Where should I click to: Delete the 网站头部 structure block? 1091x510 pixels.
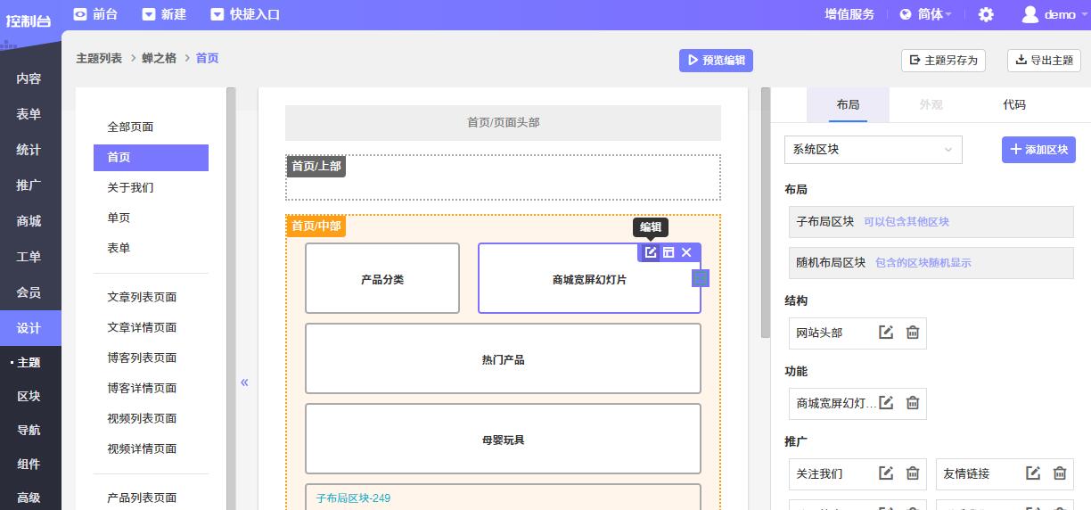point(913,333)
